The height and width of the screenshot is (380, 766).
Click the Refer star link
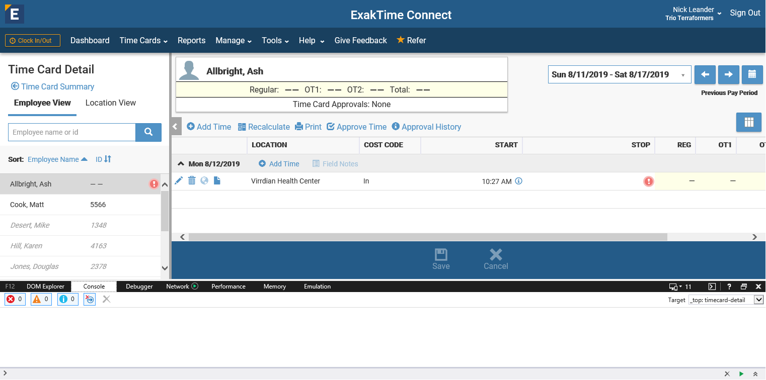[x=411, y=40]
